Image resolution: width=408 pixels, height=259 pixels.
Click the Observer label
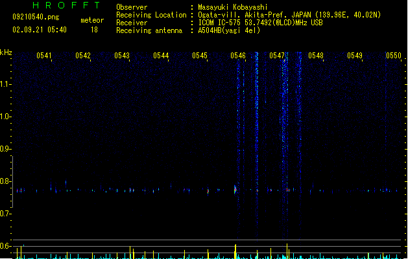(x=132, y=7)
